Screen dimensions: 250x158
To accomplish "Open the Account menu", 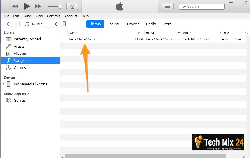I will 71,16.
